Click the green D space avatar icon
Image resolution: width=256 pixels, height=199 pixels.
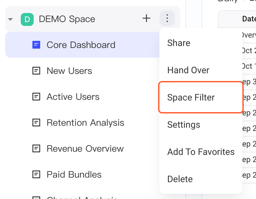point(27,19)
